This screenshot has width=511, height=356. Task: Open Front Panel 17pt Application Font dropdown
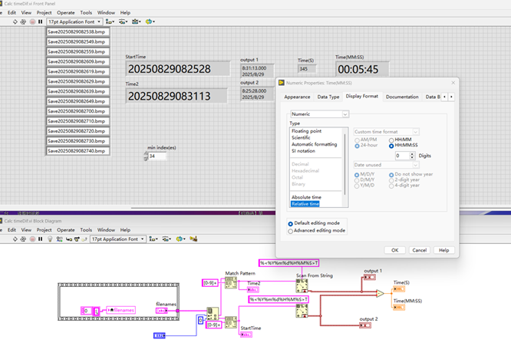pyautogui.click(x=74, y=21)
